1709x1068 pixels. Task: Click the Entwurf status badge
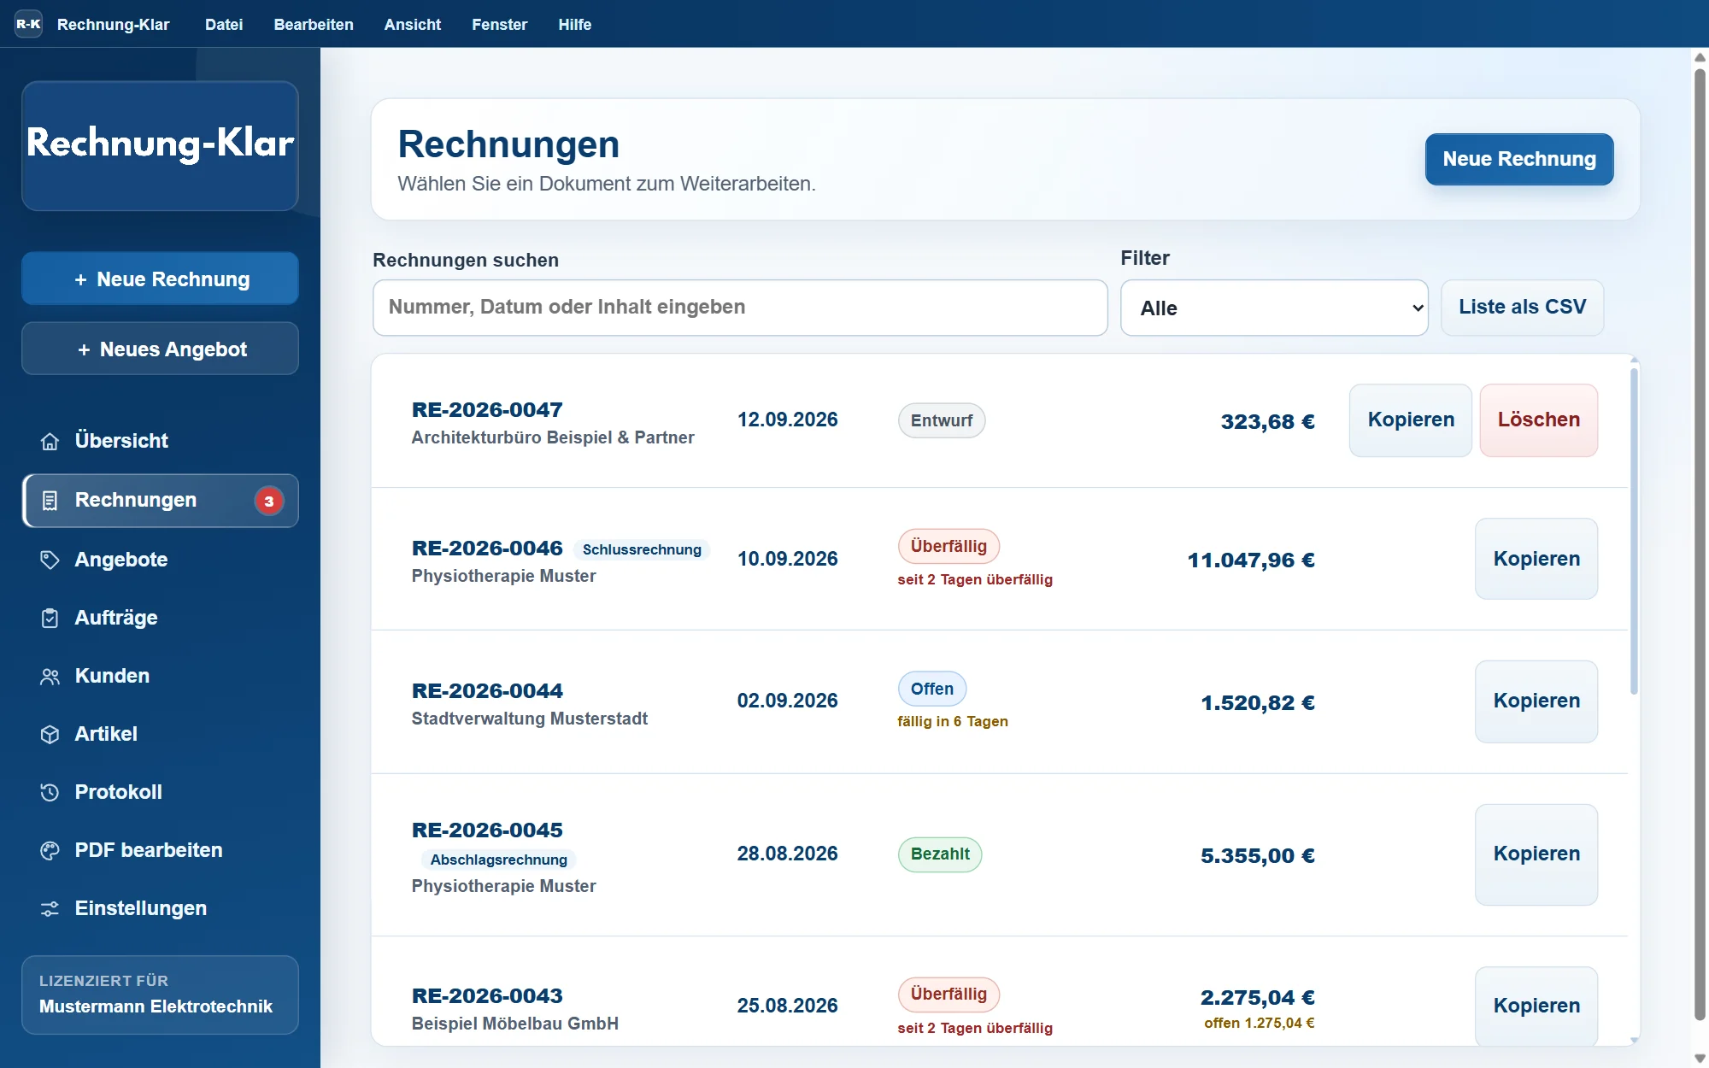[942, 420]
